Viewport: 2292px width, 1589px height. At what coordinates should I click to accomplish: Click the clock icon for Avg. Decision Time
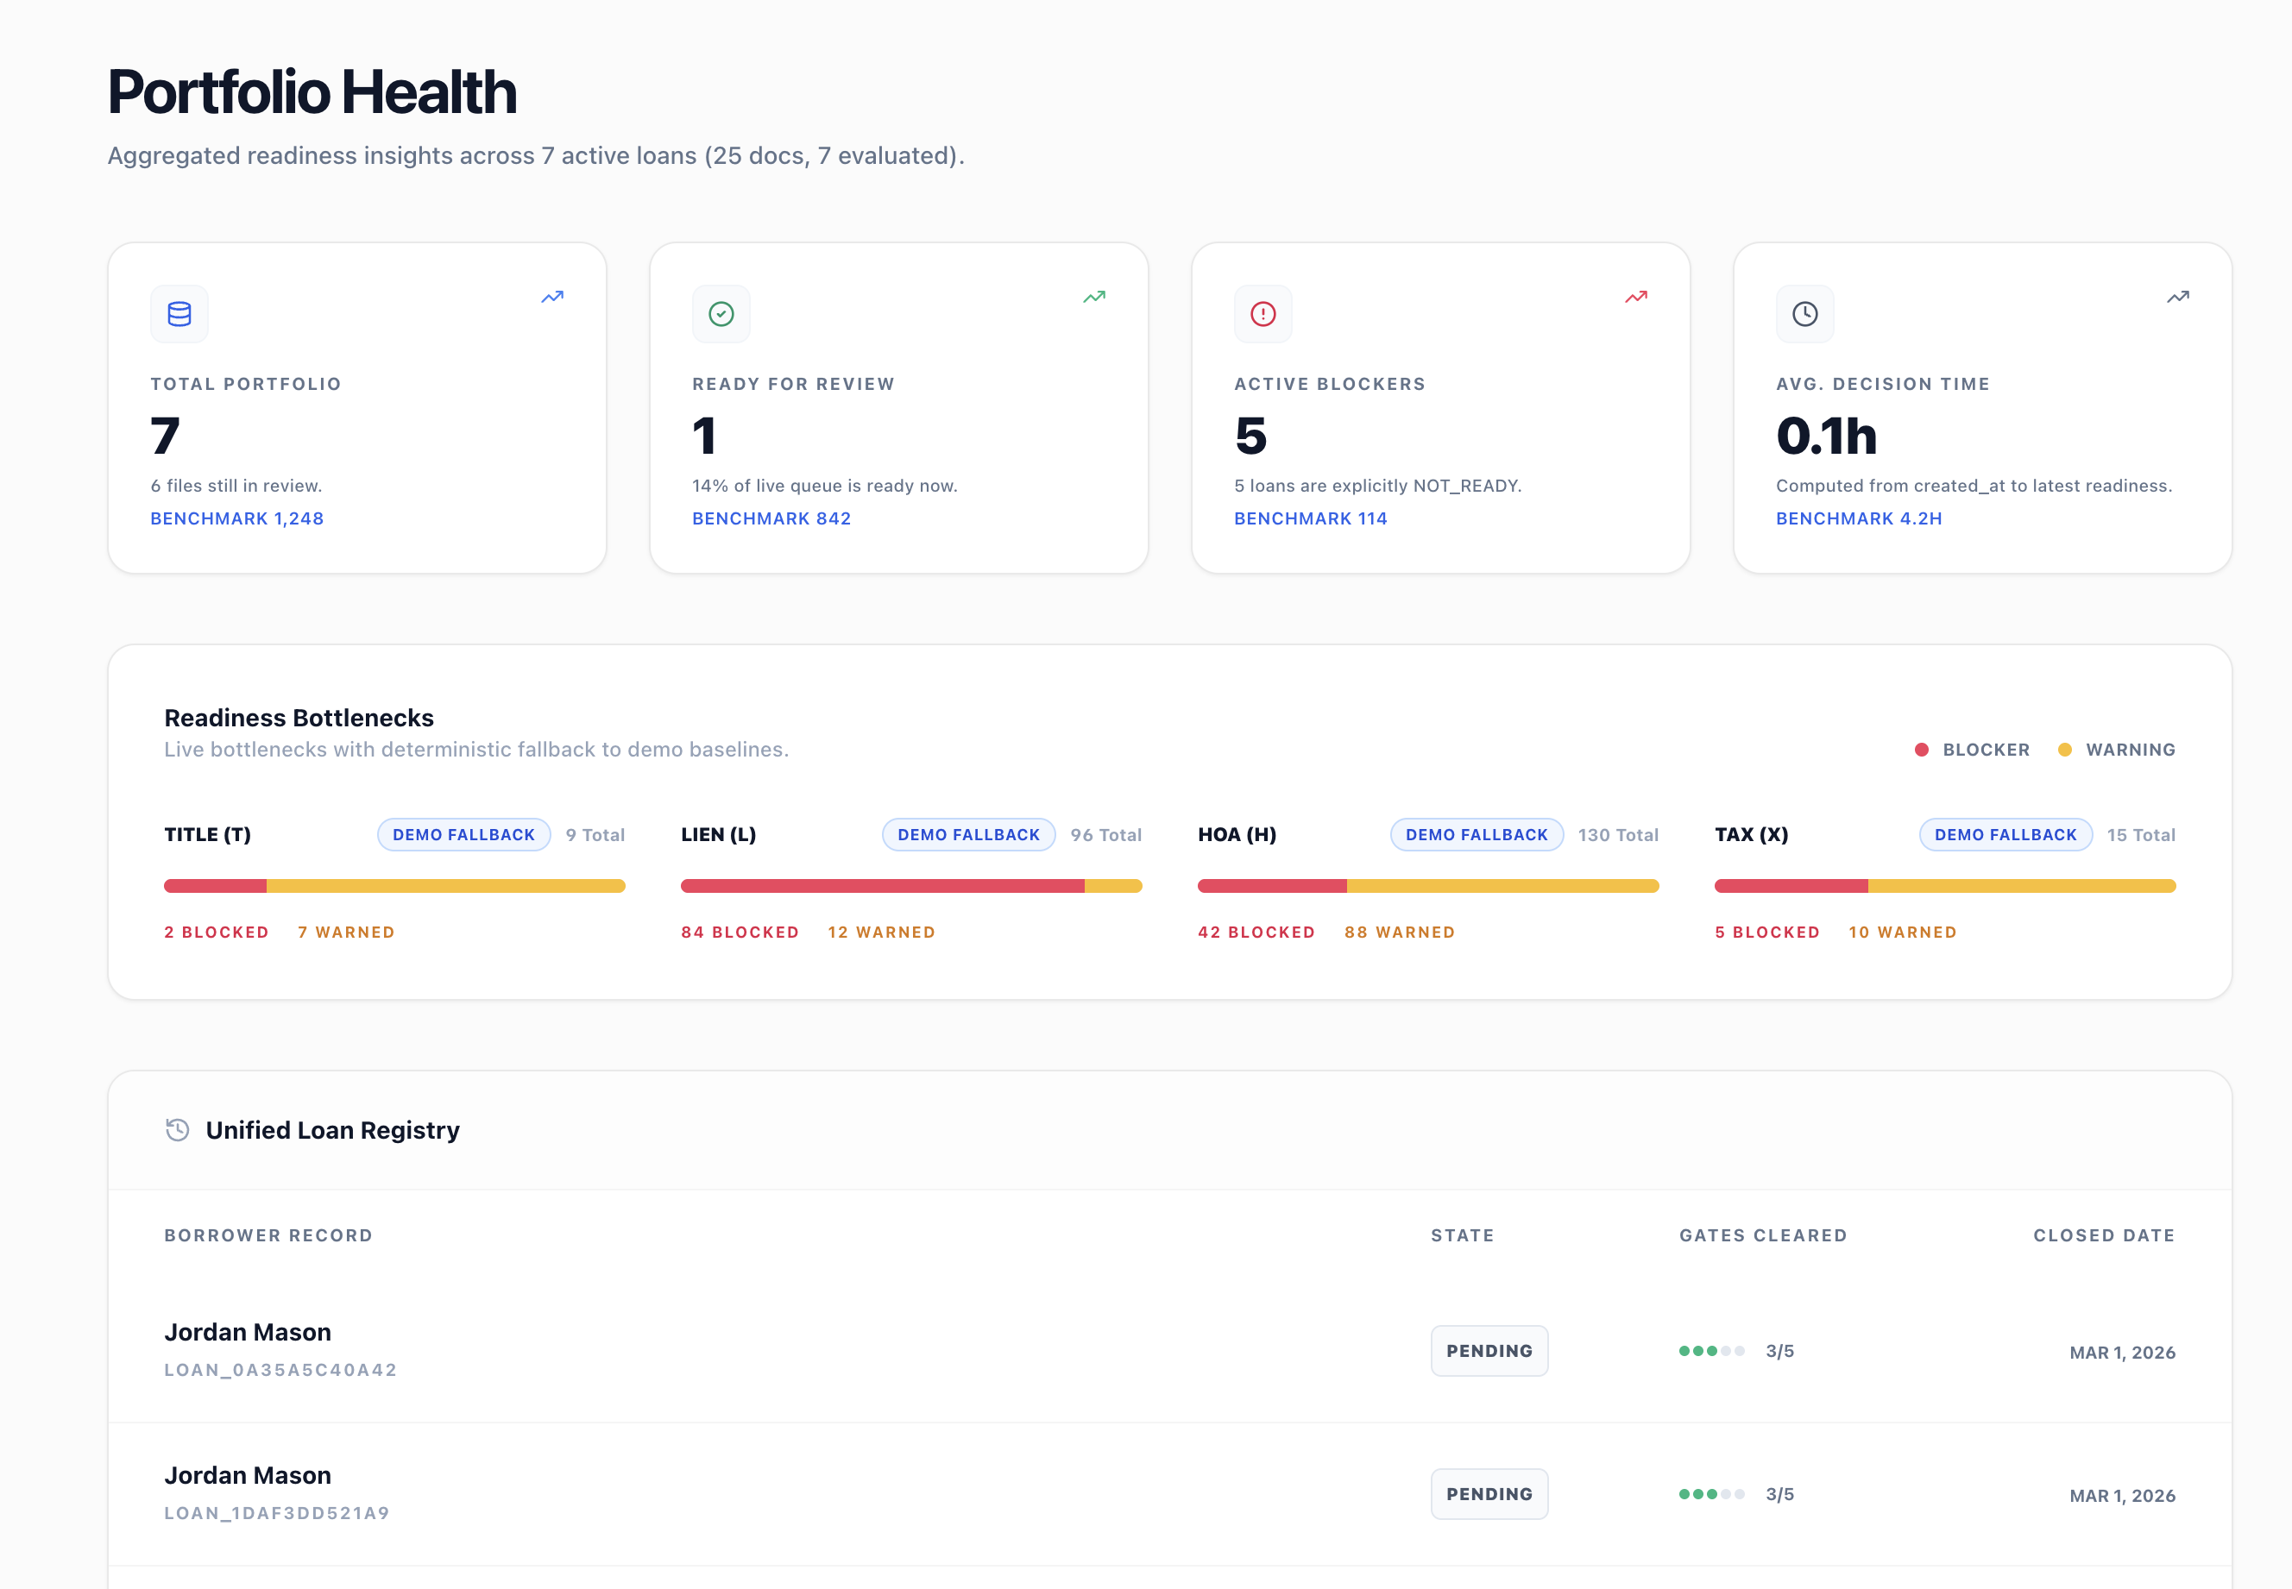1804,315
